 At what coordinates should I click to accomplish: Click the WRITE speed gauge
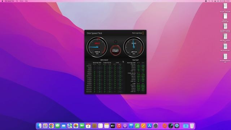97,47
